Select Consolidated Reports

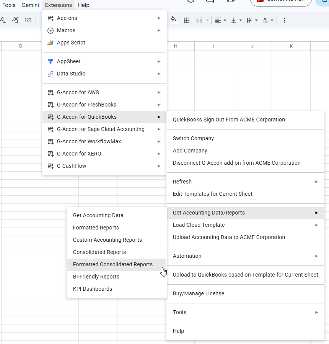pyautogui.click(x=117, y=252)
